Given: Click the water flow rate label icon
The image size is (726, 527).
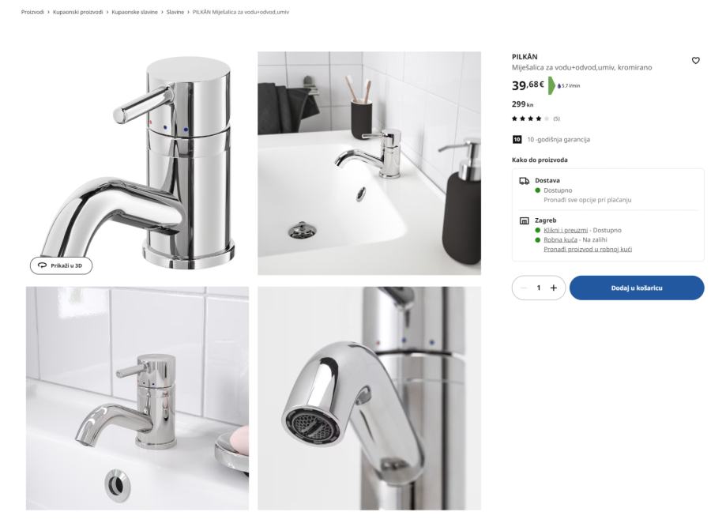Looking at the screenshot, I should [569, 85].
